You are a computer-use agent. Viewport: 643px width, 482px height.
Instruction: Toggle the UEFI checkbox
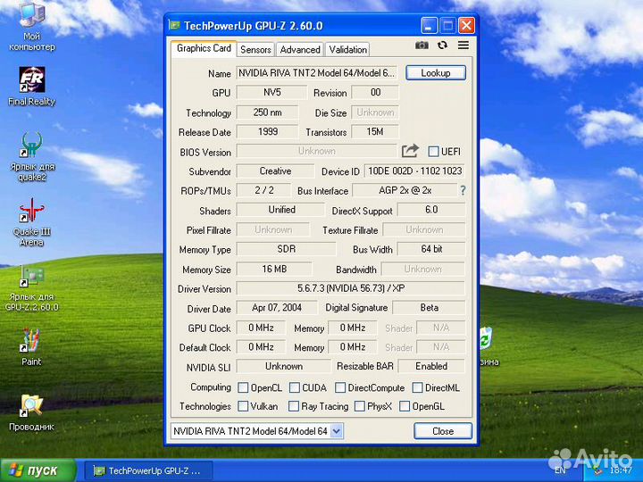point(433,152)
